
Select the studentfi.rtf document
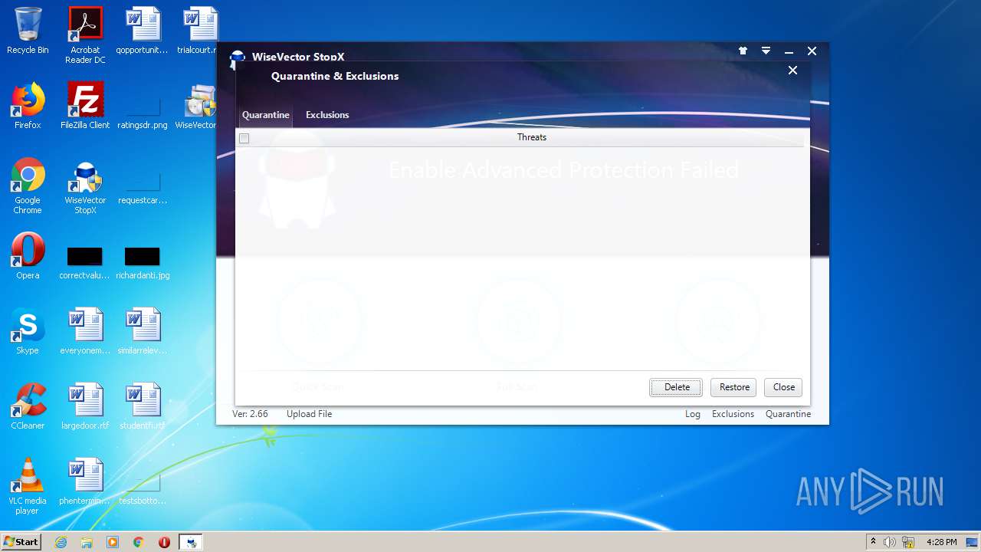click(x=143, y=406)
